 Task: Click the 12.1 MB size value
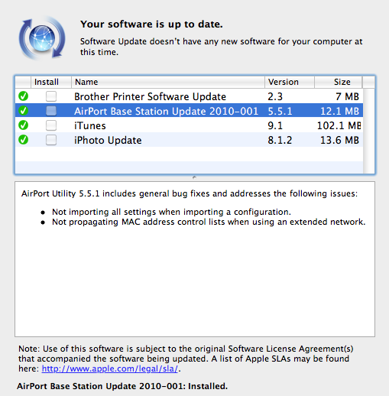coord(339,111)
